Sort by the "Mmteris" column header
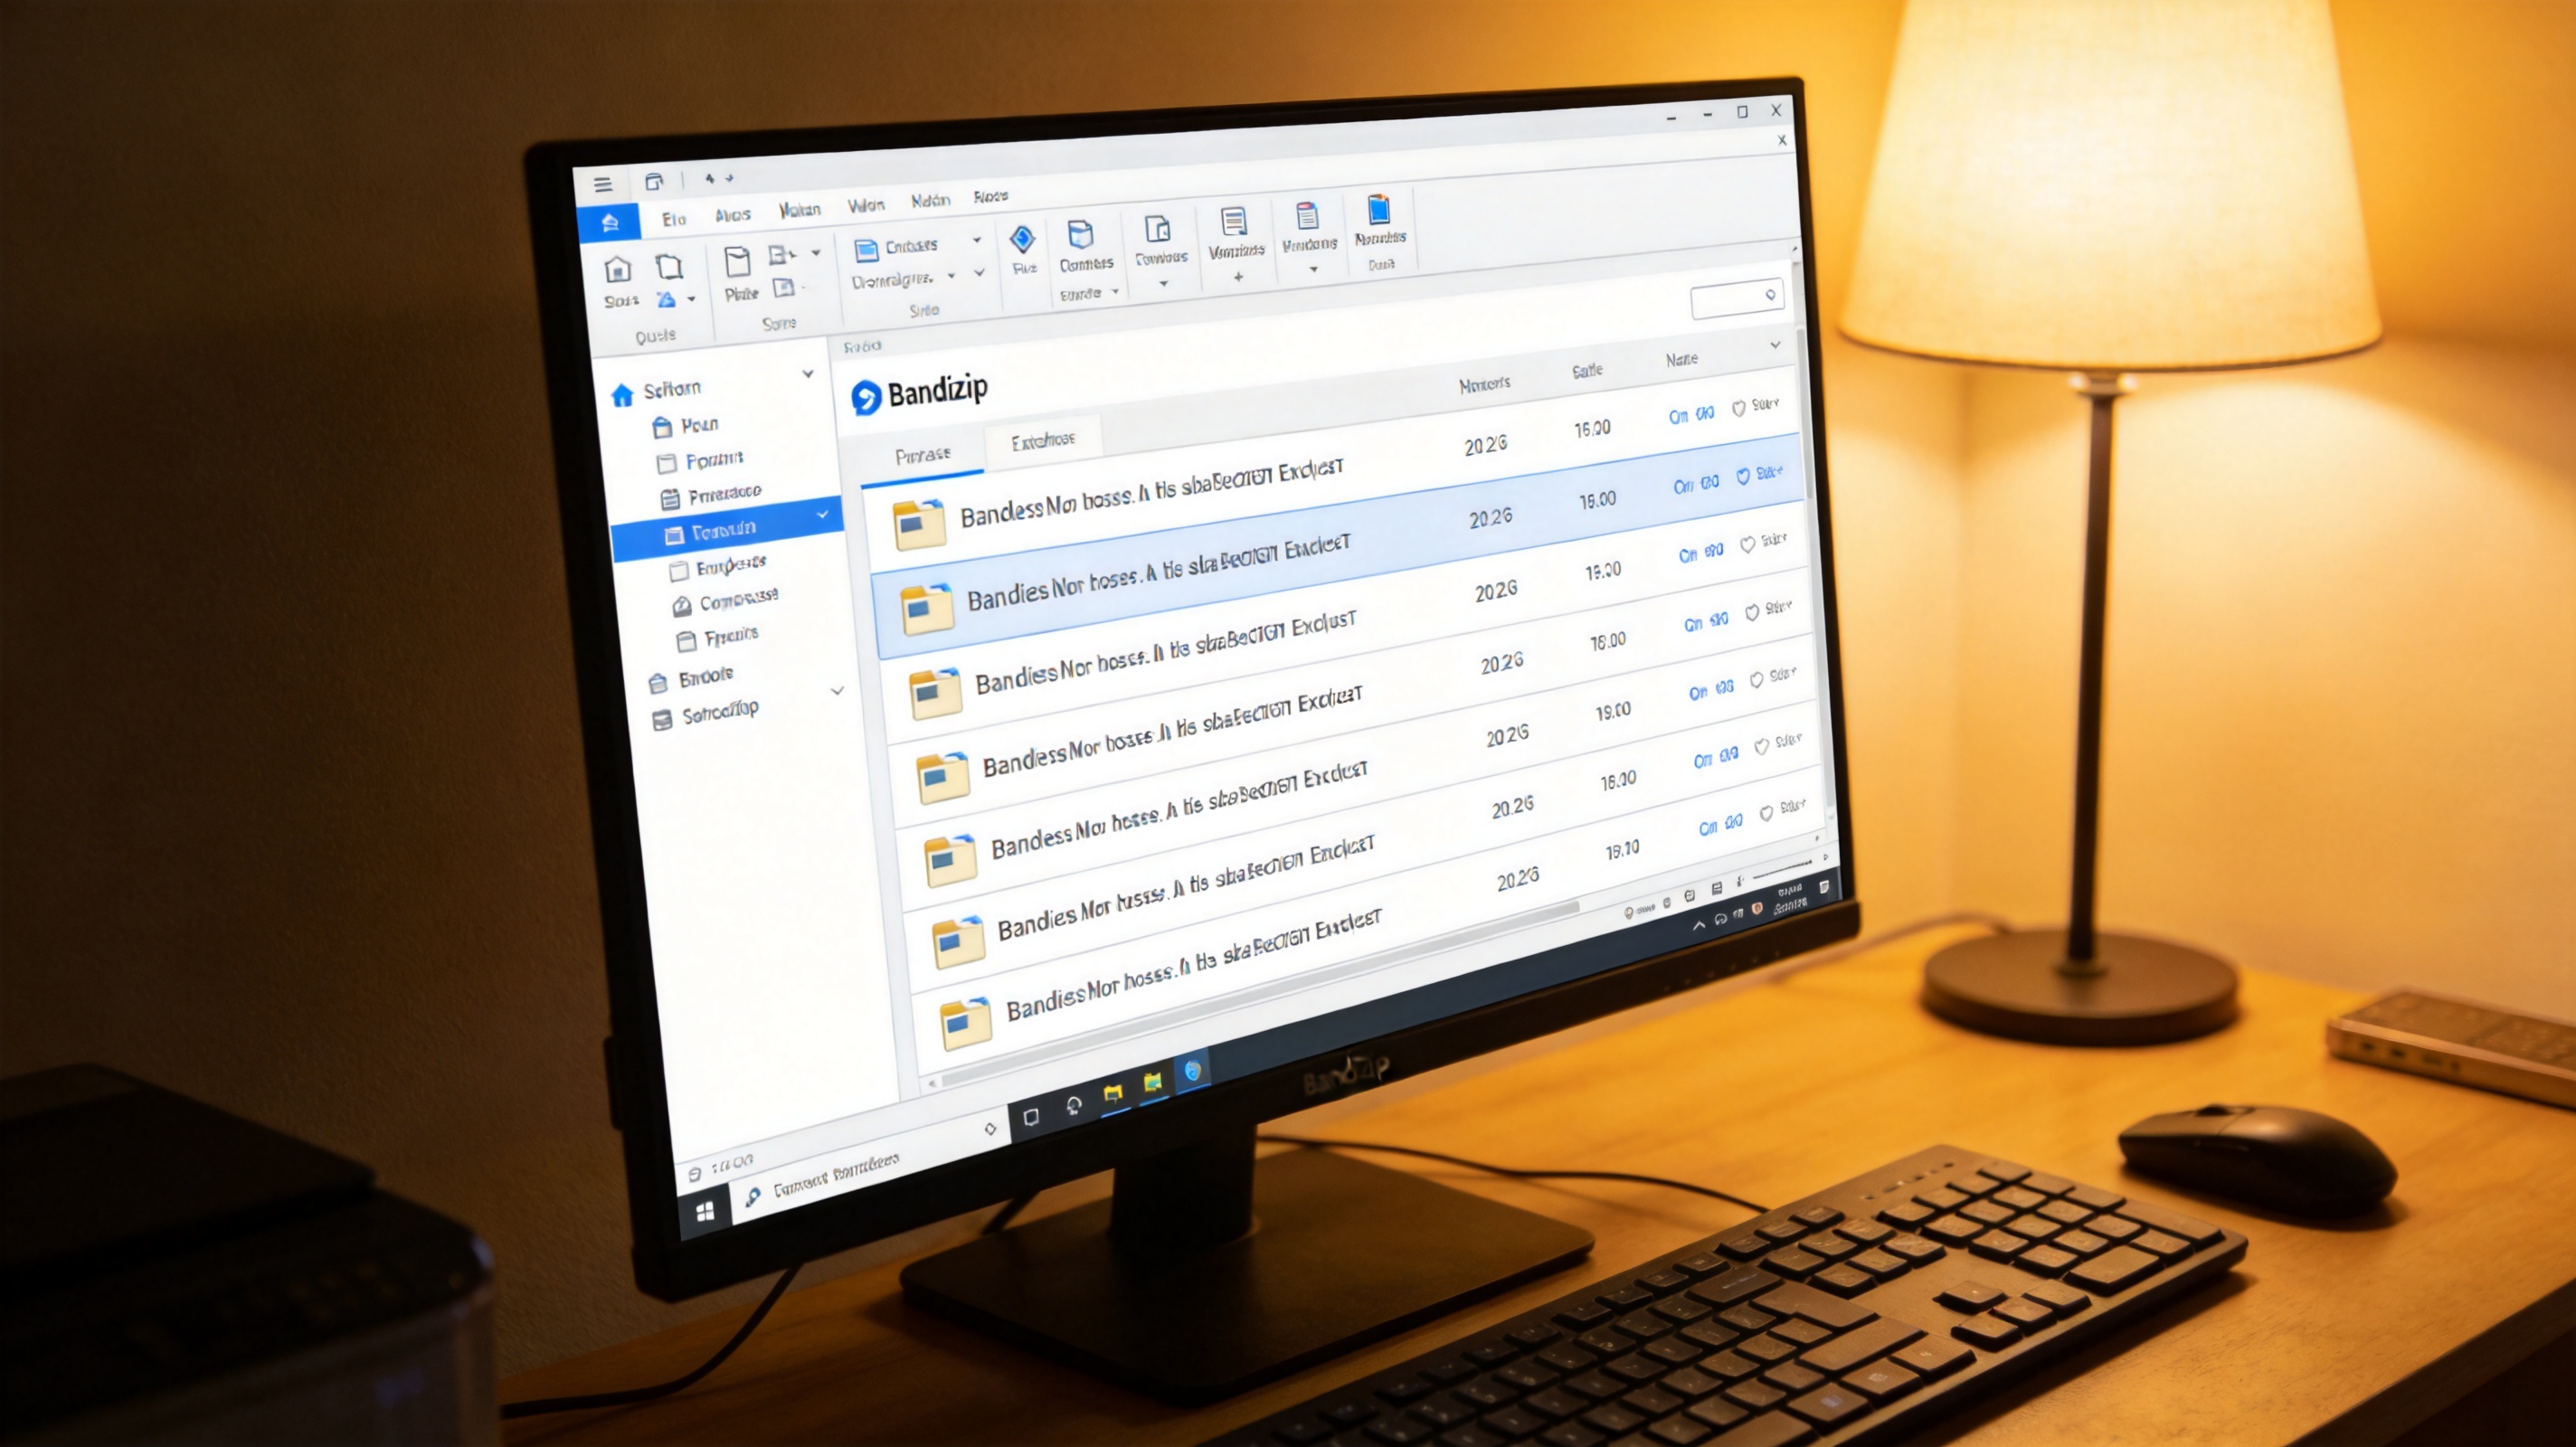Image resolution: width=2576 pixels, height=1447 pixels. pyautogui.click(x=1484, y=384)
